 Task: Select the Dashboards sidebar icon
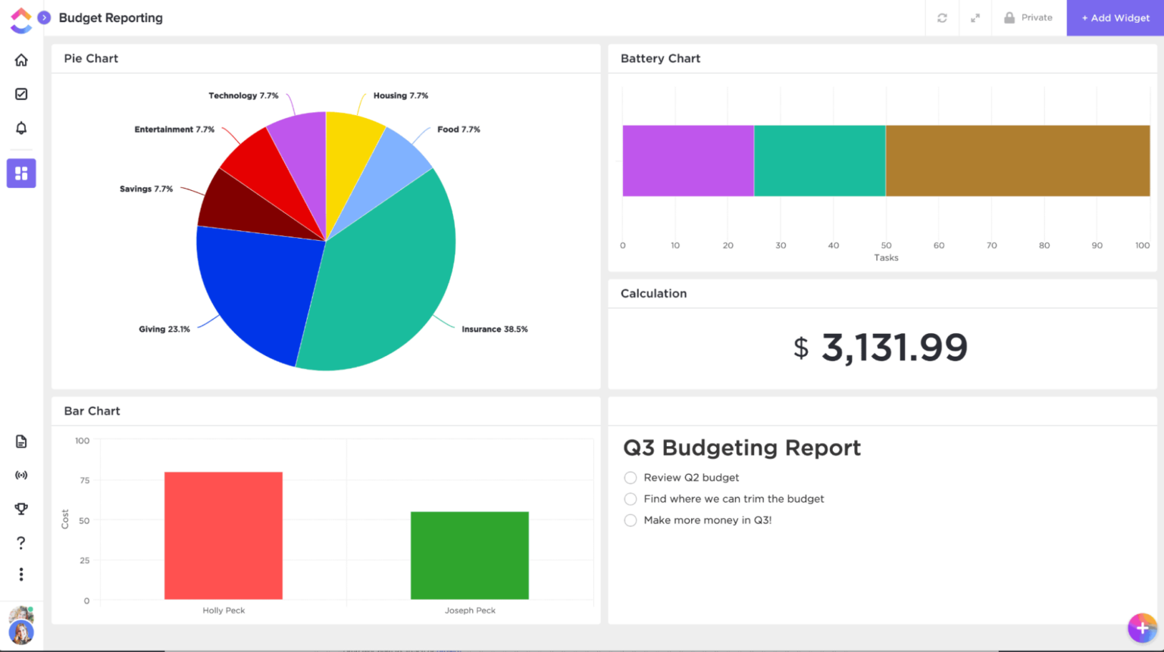click(21, 173)
